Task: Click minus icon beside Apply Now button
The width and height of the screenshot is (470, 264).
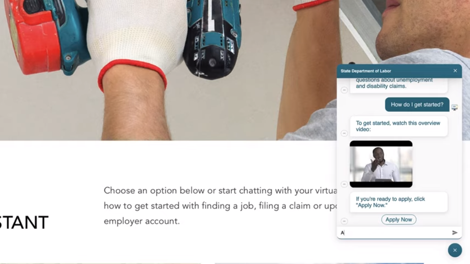Action: point(344,221)
